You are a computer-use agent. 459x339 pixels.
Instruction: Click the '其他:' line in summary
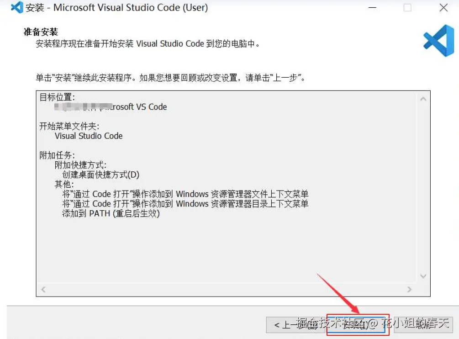[64, 184]
